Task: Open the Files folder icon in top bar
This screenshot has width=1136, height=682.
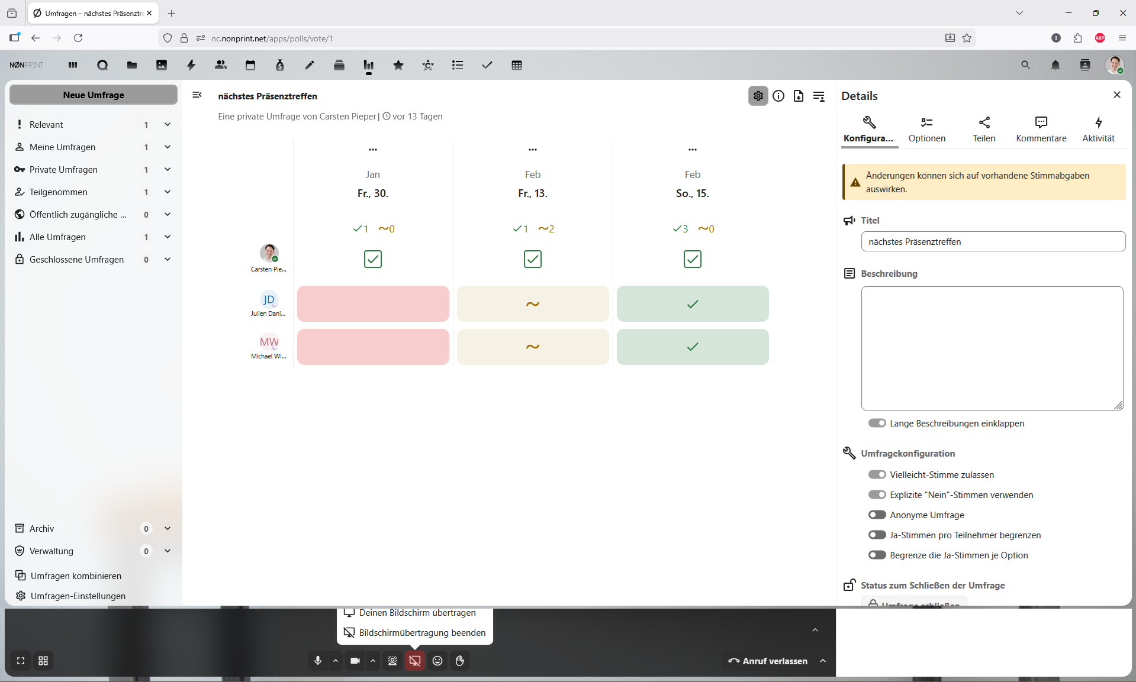Action: (x=132, y=65)
